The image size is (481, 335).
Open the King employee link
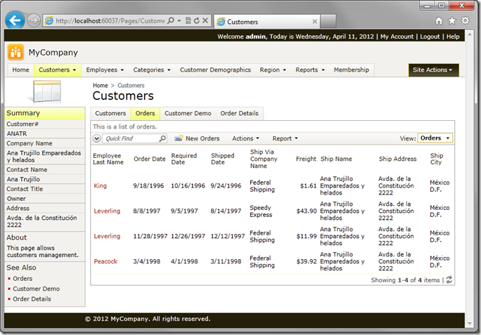[x=101, y=186]
